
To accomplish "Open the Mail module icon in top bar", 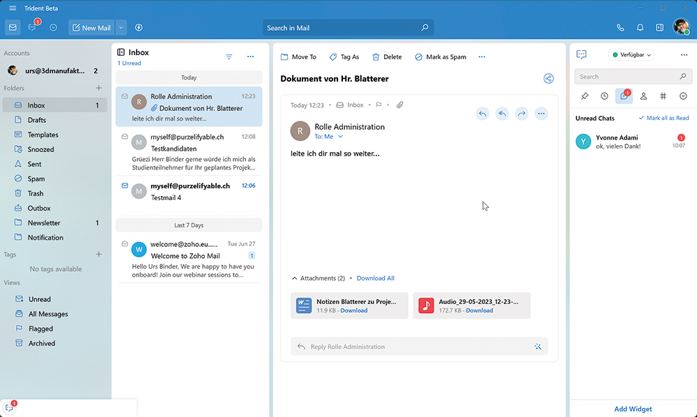I will (x=12, y=26).
